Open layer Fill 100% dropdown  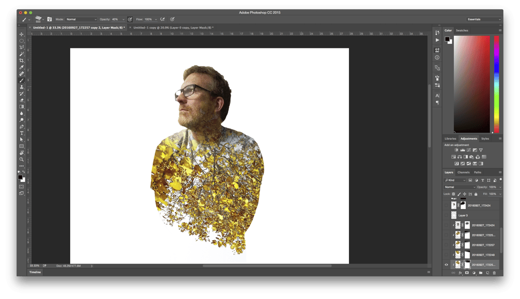(x=500, y=194)
